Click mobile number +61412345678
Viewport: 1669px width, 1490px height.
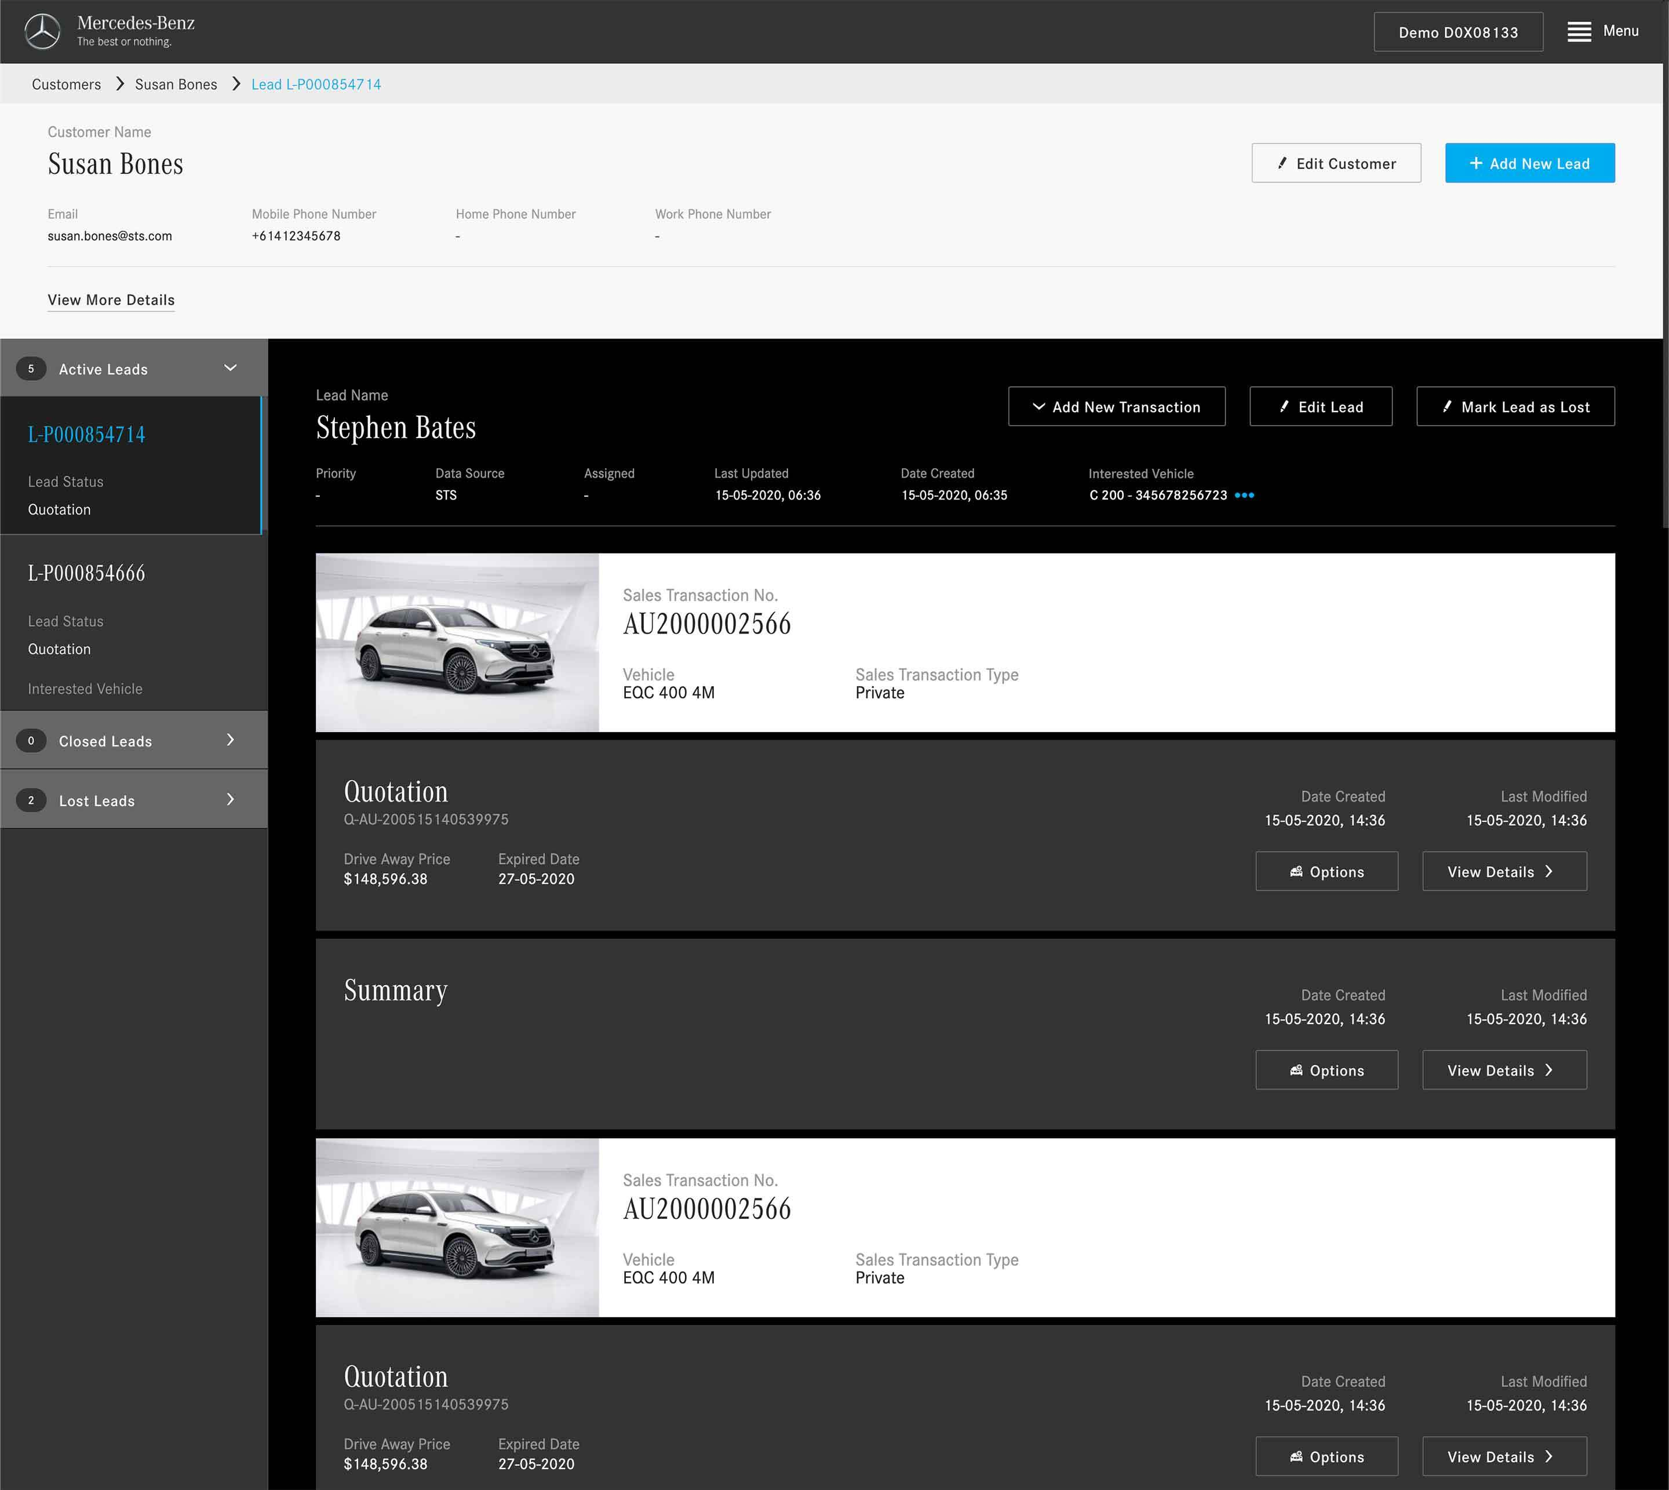[x=296, y=236]
